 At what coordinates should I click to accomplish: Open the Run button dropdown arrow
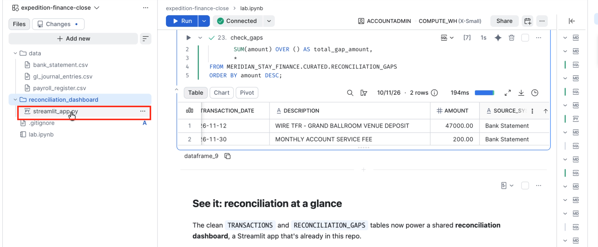pyautogui.click(x=204, y=21)
